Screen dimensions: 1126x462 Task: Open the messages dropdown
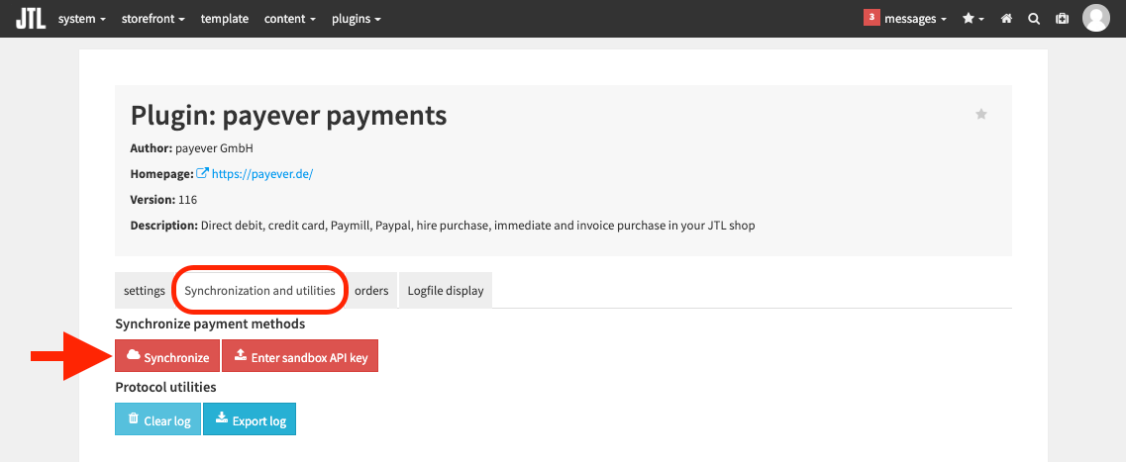915,19
